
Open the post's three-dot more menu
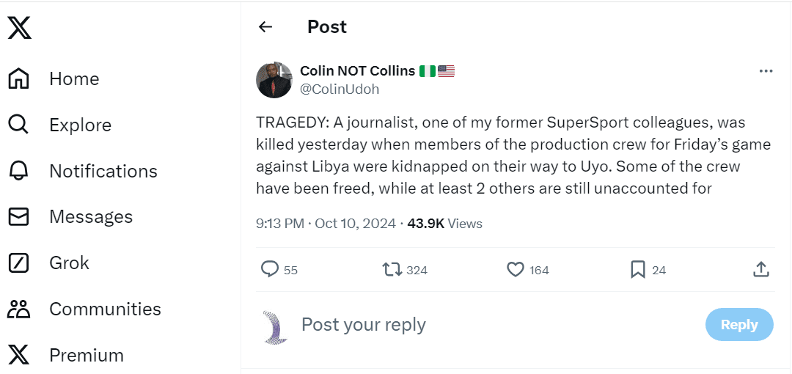(766, 71)
